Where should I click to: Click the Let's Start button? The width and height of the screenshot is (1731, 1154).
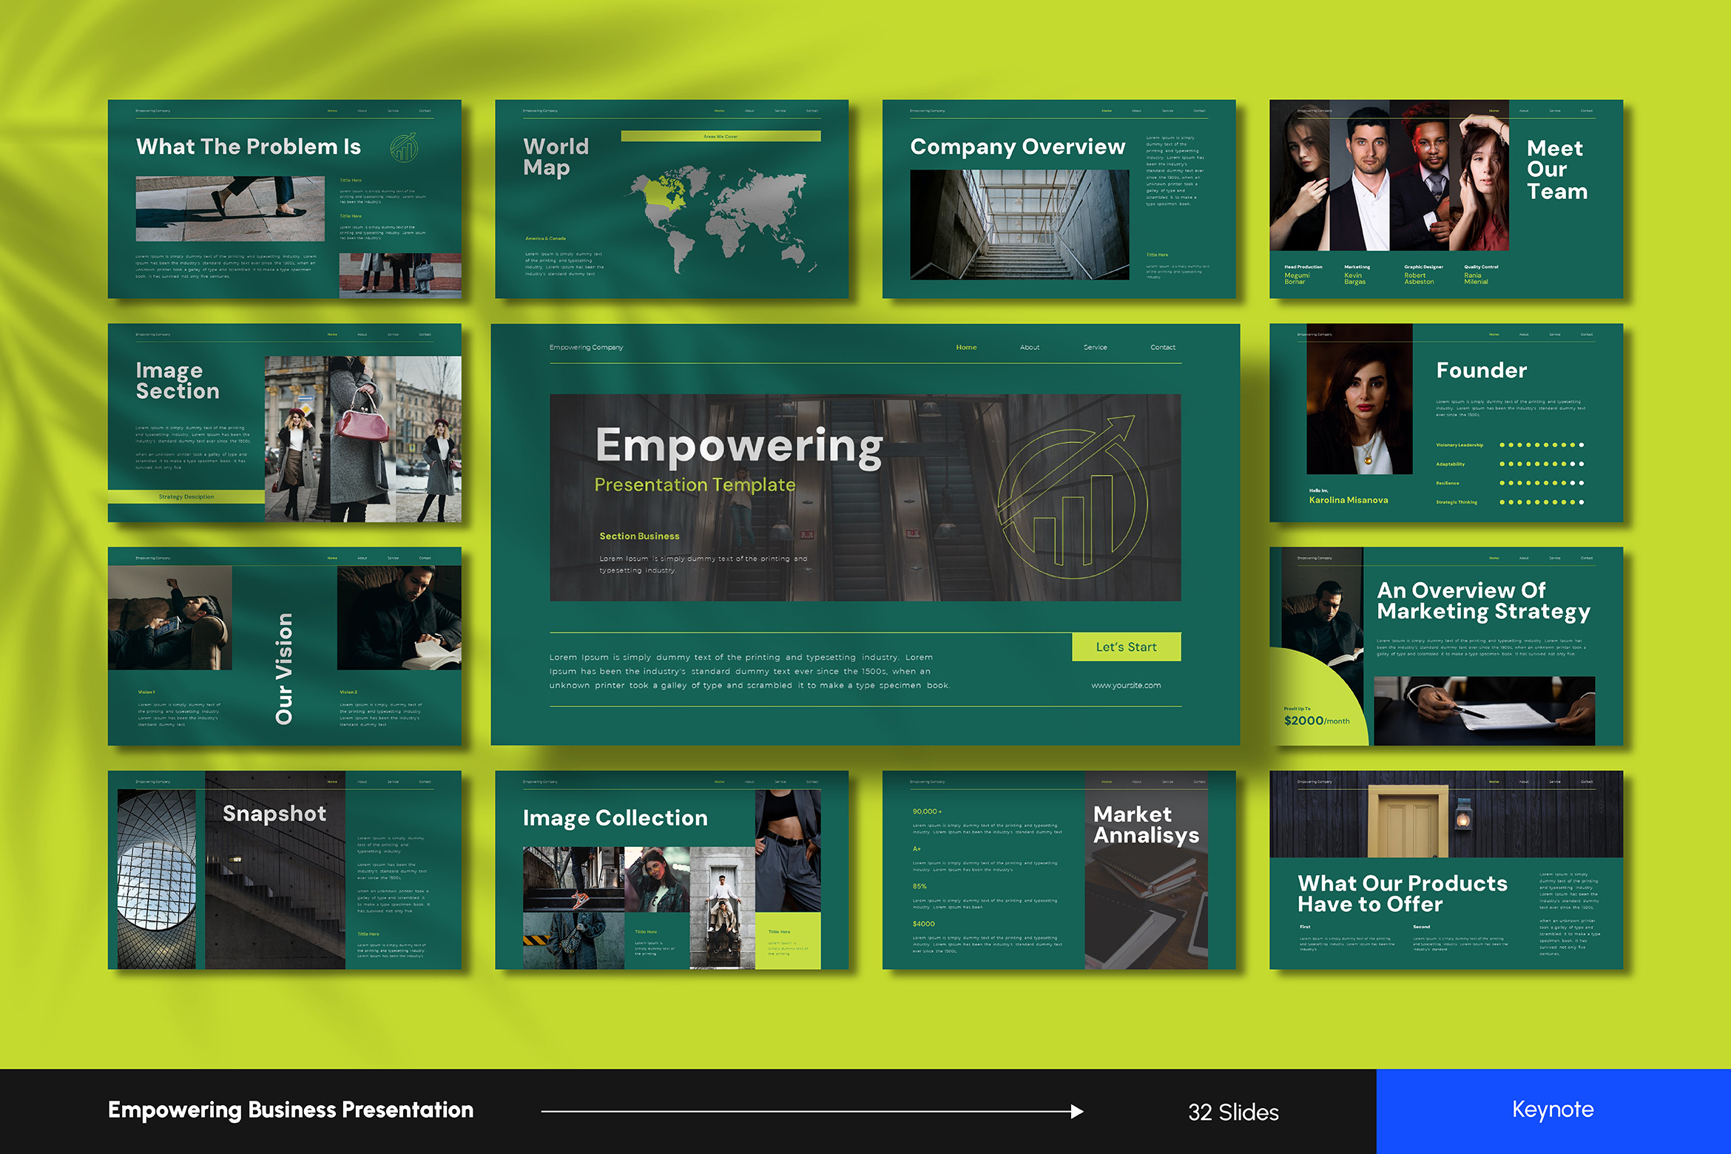click(x=1126, y=647)
